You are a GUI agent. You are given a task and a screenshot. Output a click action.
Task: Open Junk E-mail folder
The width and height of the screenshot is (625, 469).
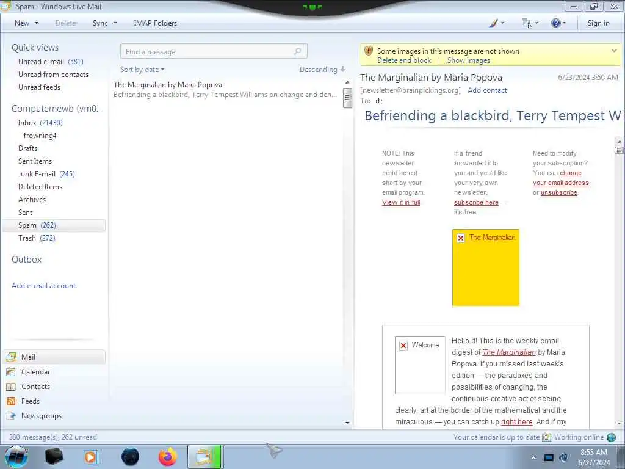(46, 174)
